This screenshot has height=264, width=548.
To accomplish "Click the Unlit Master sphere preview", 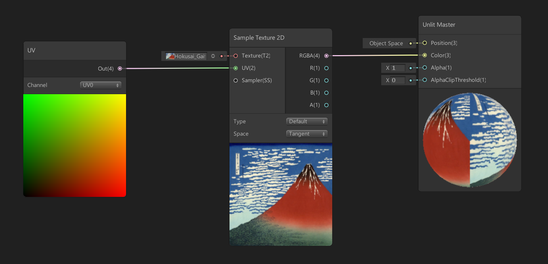I will 470,140.
